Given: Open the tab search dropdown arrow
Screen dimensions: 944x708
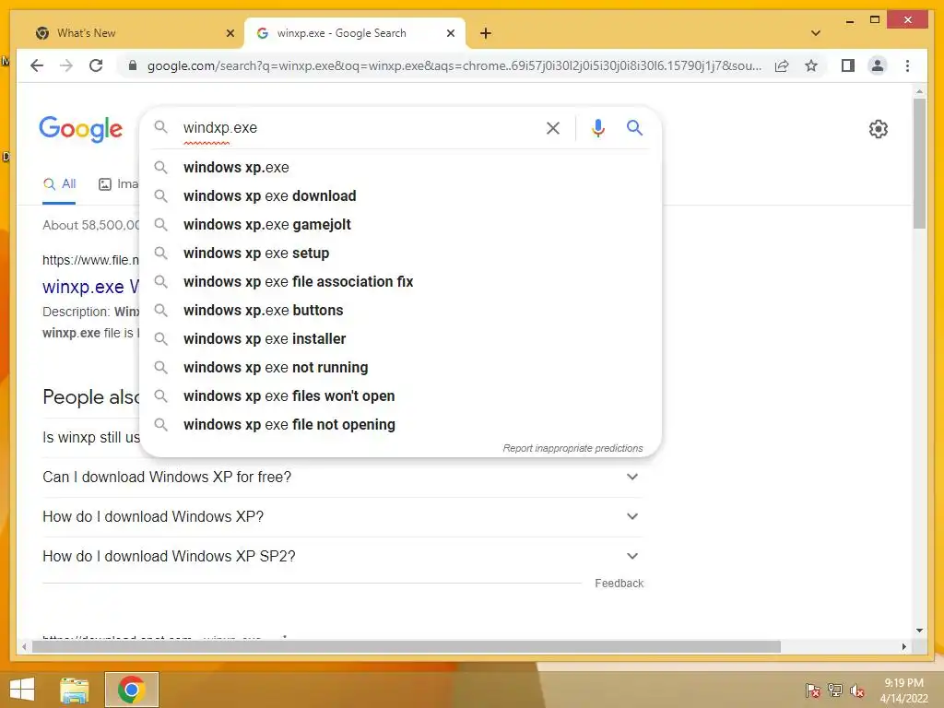Looking at the screenshot, I should click(815, 33).
